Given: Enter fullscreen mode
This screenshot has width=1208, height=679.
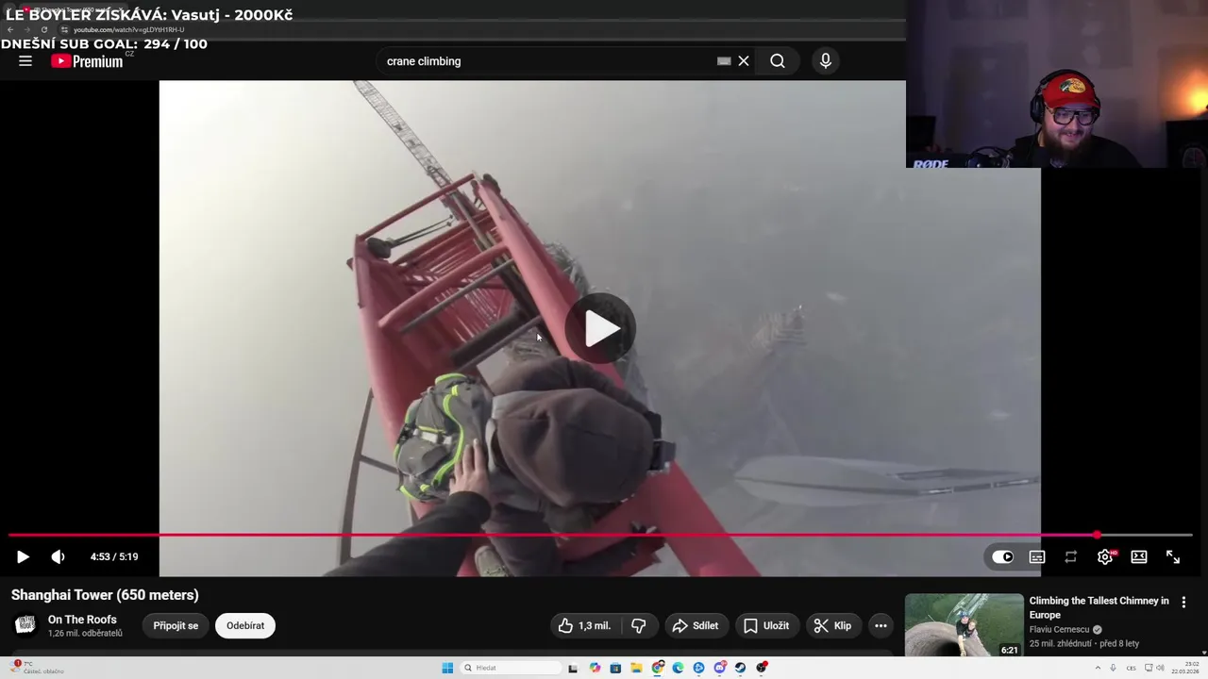Looking at the screenshot, I should coord(1173,557).
